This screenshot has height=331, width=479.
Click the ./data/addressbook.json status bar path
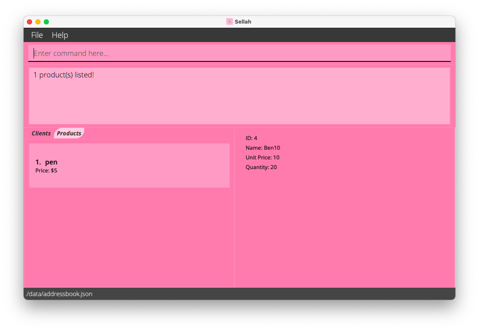click(59, 294)
